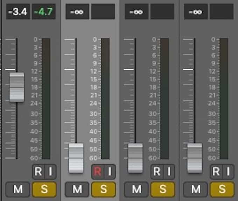The width and height of the screenshot is (238, 201).
Task: Solo the fourth channel strip
Action: (222, 189)
